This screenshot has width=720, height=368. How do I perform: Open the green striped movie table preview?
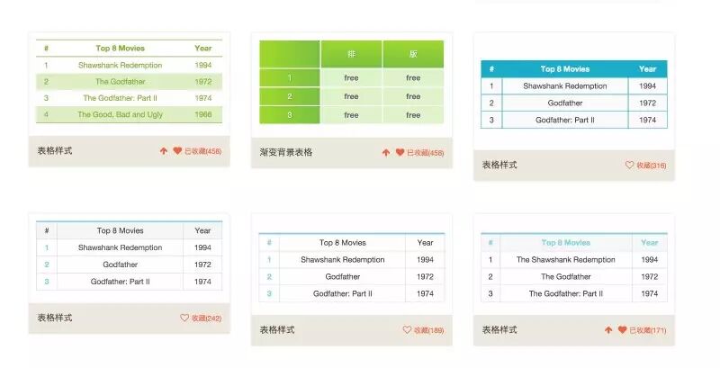click(x=129, y=82)
